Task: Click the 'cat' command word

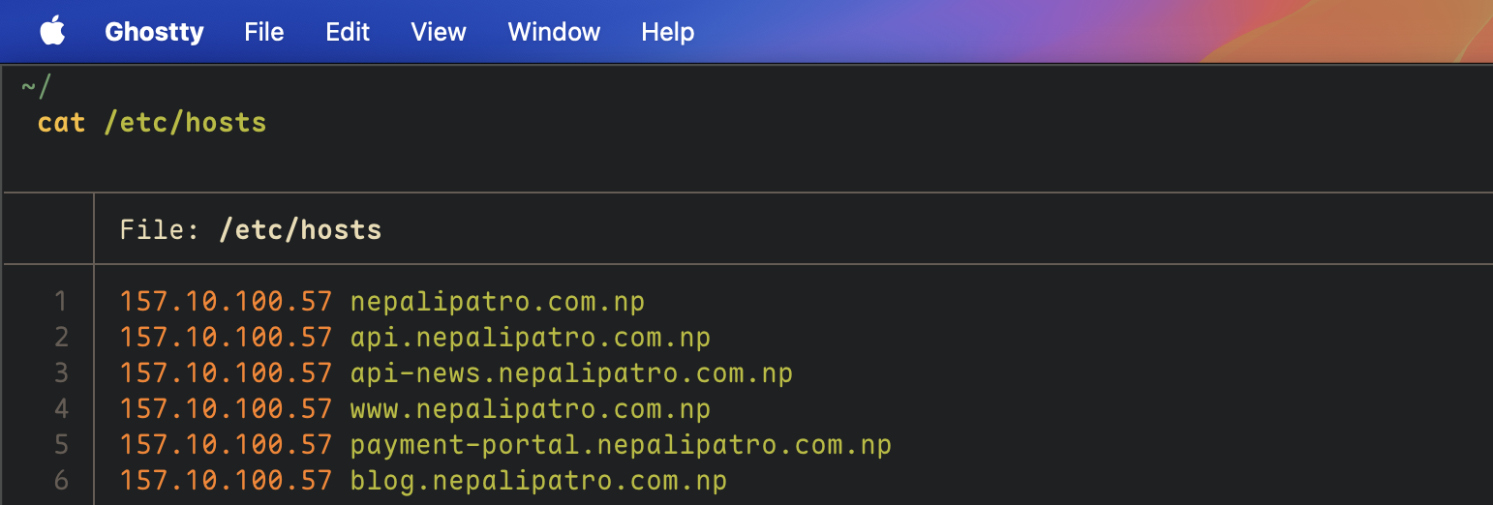Action: click(62, 123)
